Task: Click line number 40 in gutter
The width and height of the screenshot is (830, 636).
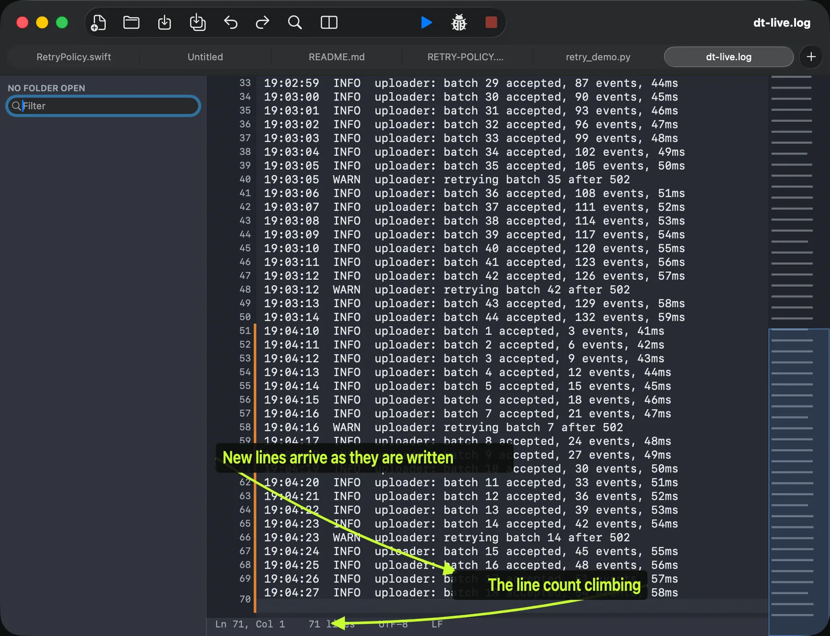Action: [x=245, y=179]
